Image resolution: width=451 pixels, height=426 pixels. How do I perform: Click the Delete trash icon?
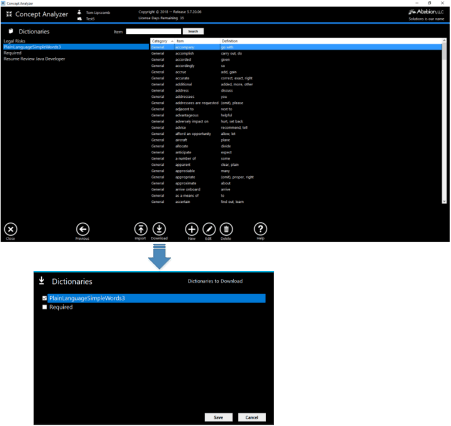click(226, 229)
